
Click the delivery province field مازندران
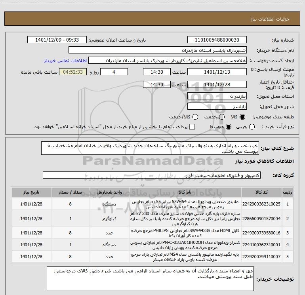point(217,96)
